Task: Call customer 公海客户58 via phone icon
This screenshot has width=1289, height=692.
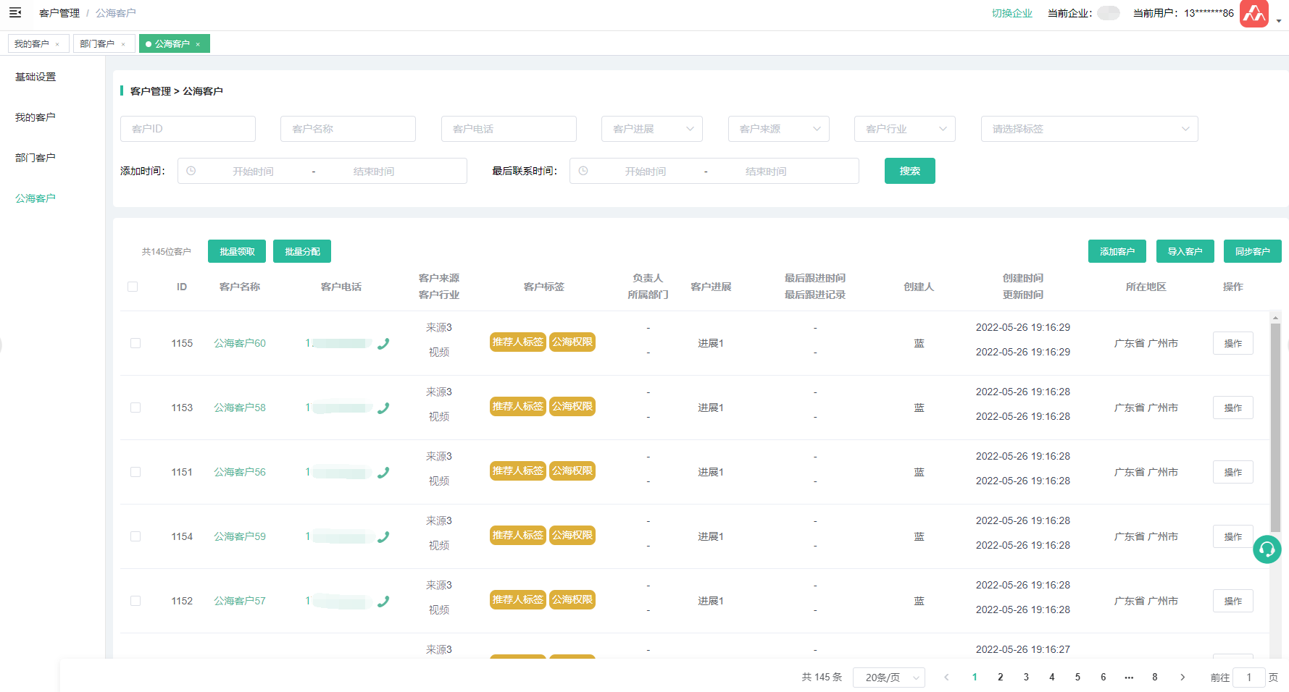Action: click(x=383, y=408)
